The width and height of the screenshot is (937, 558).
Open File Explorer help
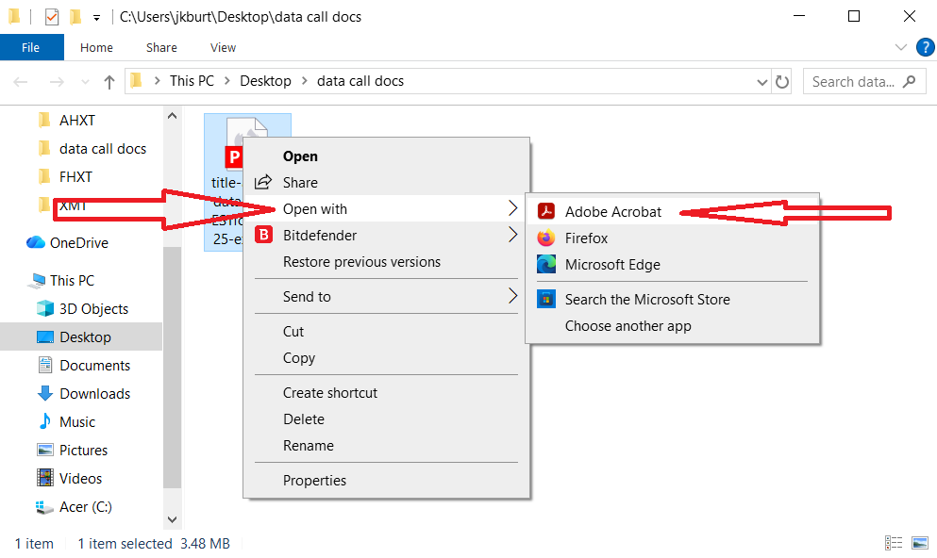[926, 47]
